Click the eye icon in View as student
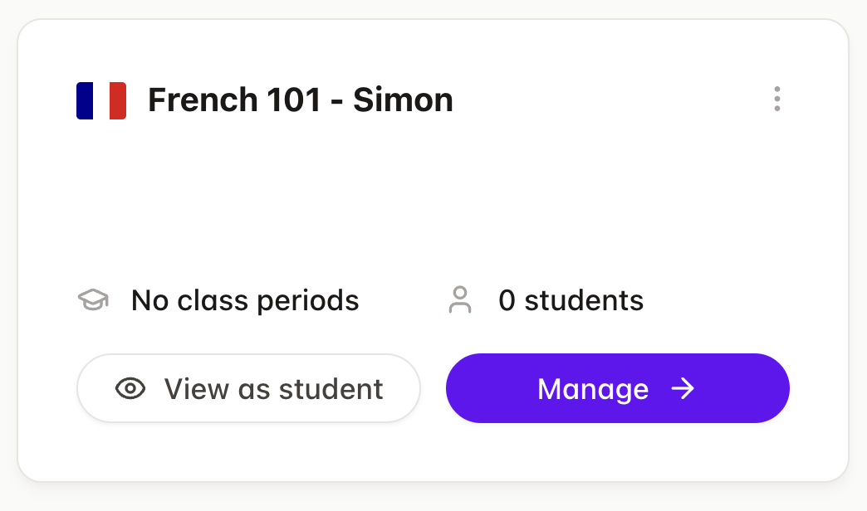Viewport: 867px width, 511px height. pos(130,388)
